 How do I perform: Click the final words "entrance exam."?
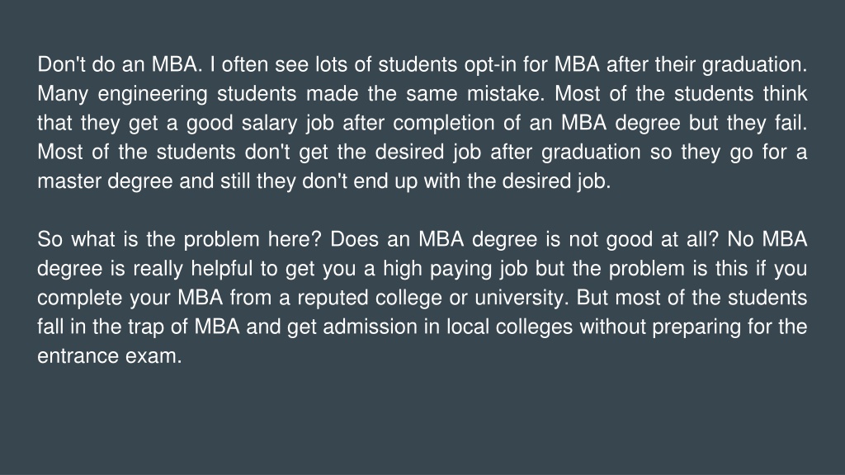coord(110,356)
